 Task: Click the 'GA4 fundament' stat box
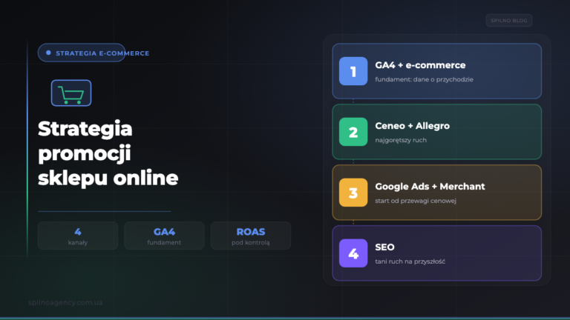click(164, 236)
